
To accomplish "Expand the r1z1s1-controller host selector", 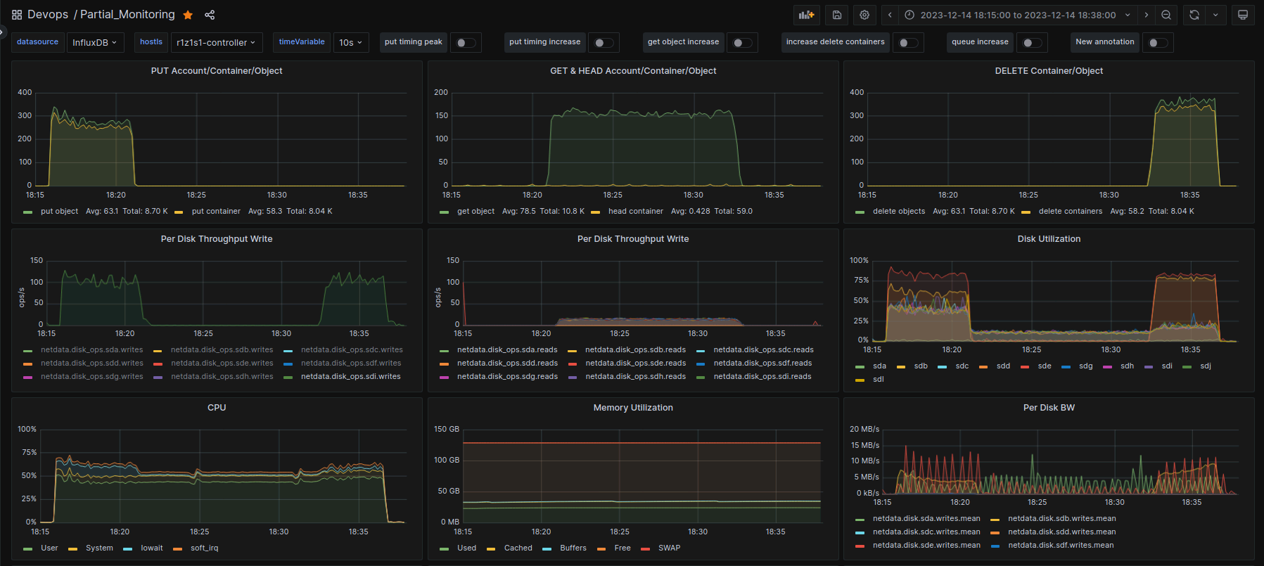I will [x=216, y=43].
